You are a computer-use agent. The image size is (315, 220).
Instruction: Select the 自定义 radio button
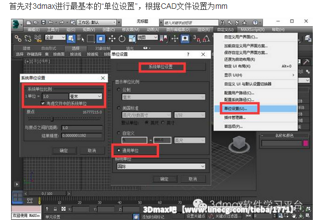pyautogui.click(x=119, y=133)
